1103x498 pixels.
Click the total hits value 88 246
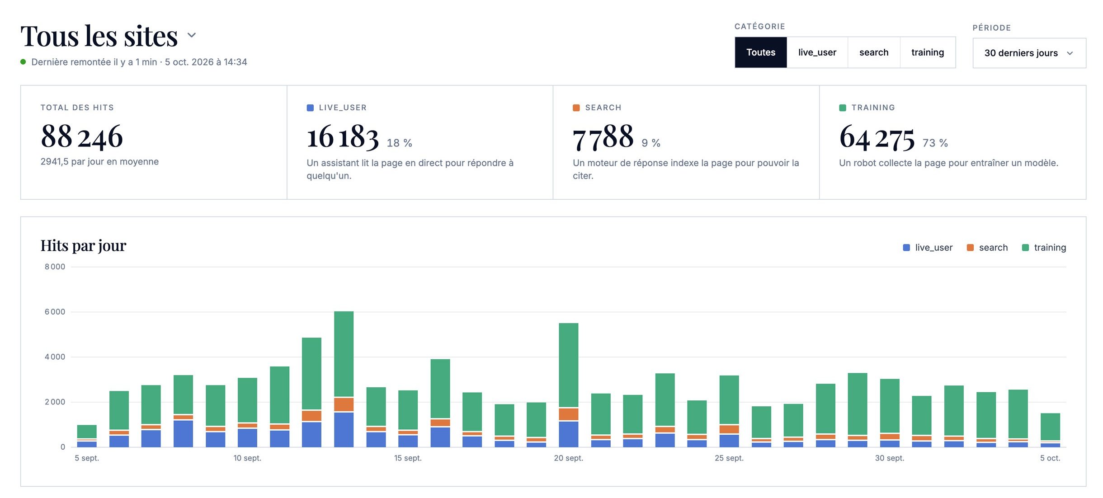[82, 136]
